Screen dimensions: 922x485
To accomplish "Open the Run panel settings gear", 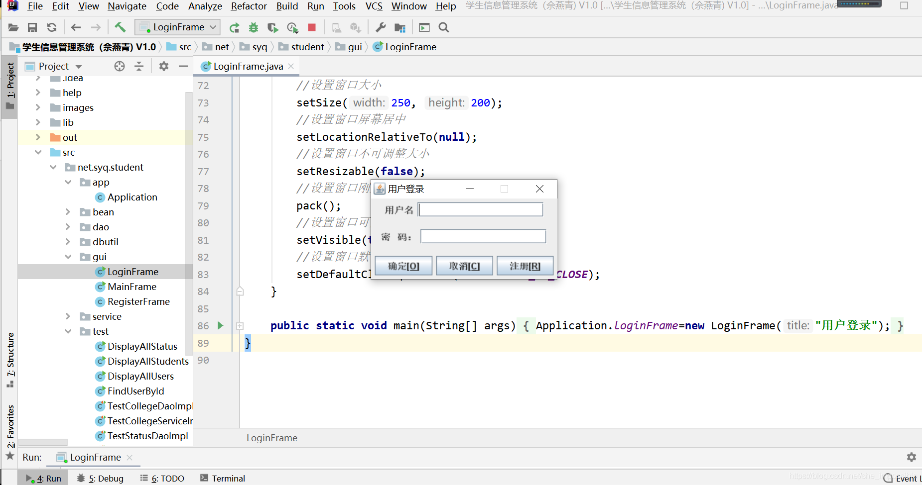I will (911, 457).
